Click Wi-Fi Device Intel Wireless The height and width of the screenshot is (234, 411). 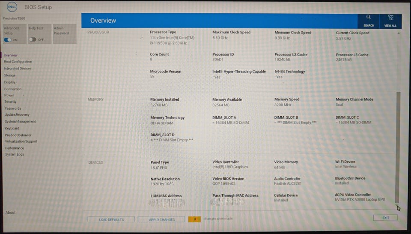346,167
